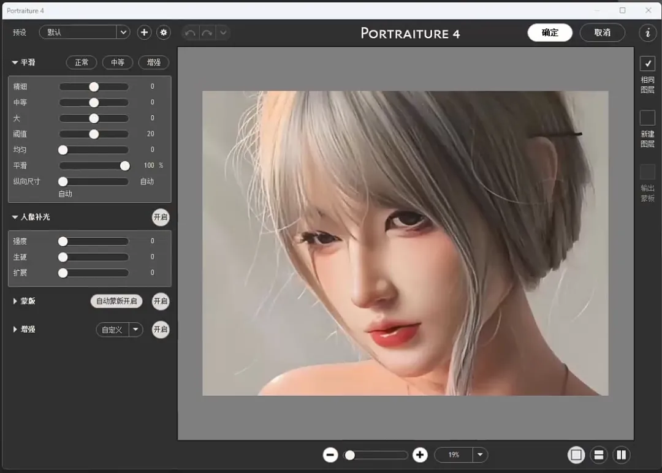Open preset settings gear icon

164,32
